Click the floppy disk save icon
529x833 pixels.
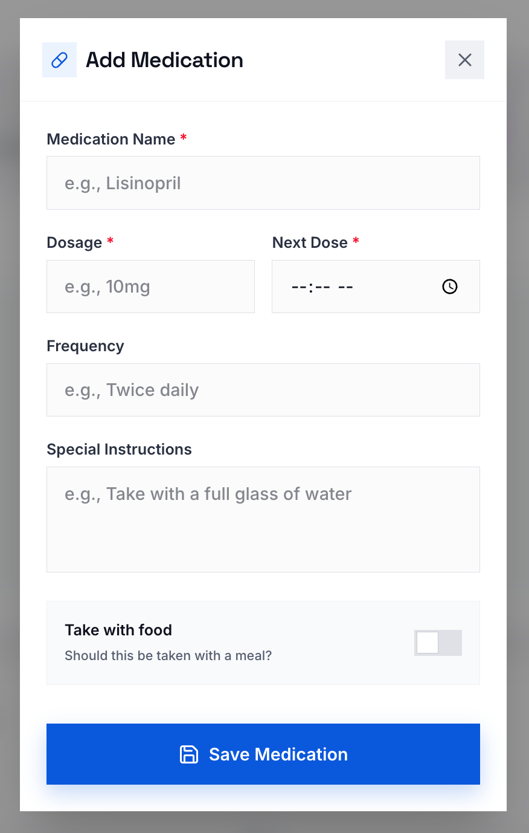(x=189, y=754)
